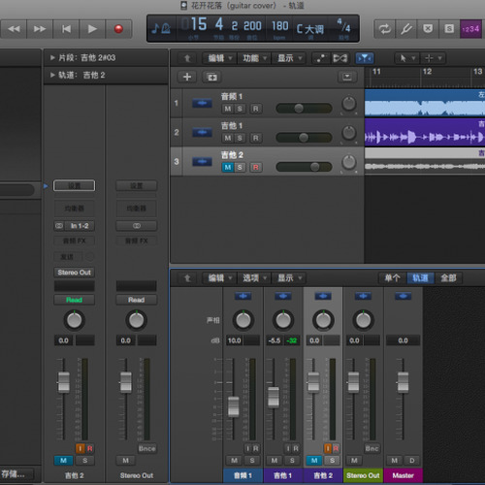Open the 功能 dropdown in tracks area

click(x=254, y=58)
